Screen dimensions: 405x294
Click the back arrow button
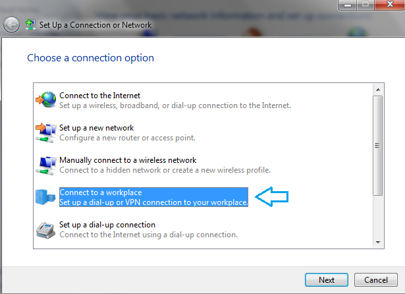coord(11,25)
